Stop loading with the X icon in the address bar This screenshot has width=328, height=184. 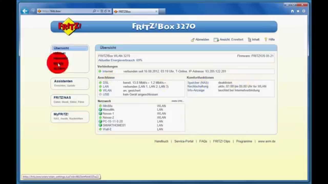click(109, 11)
